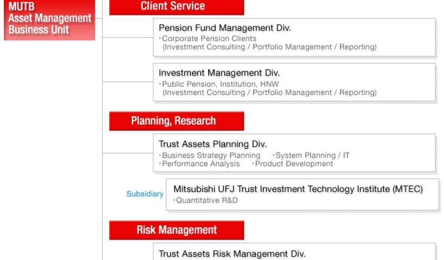Click the Performance Analysis bullet

pos(201,164)
